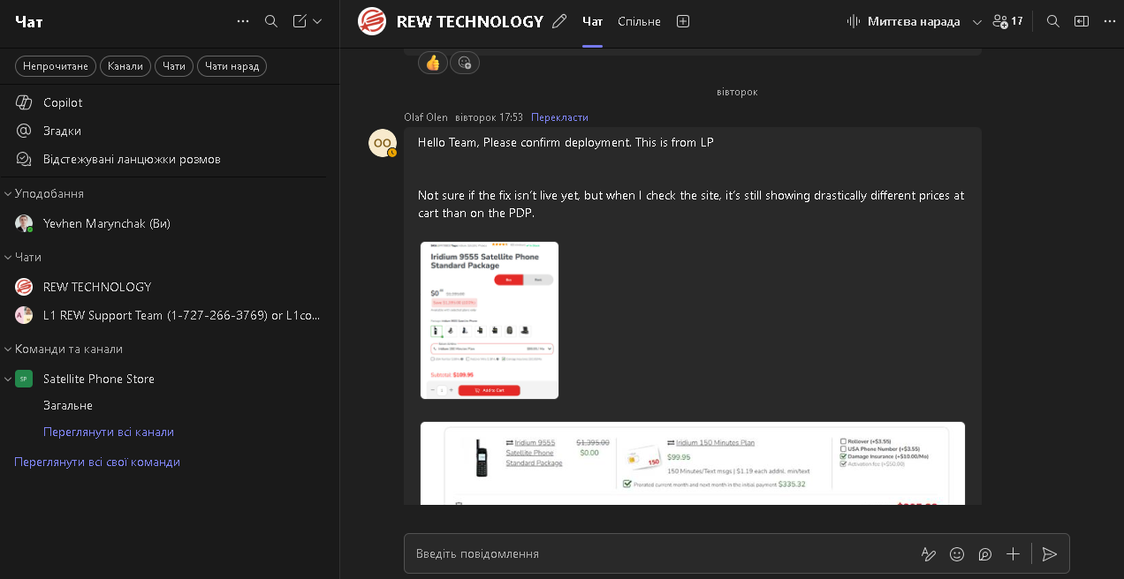Viewport: 1124px width, 579px height.
Task: Open the more options ellipsis in Chat header
Action: [x=243, y=21]
